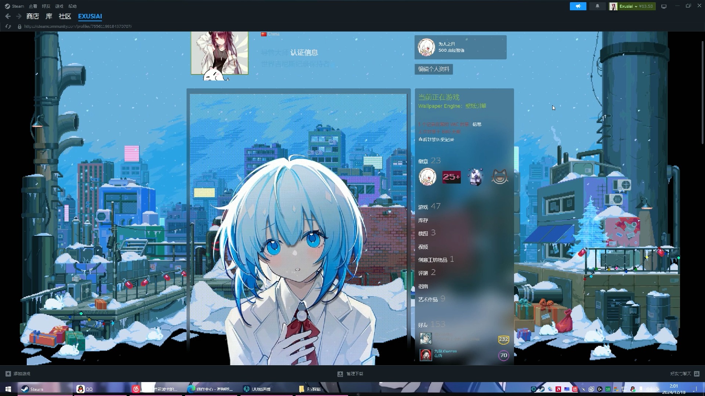Open the 为人之日 featured badge
The height and width of the screenshot is (396, 705).
460,47
